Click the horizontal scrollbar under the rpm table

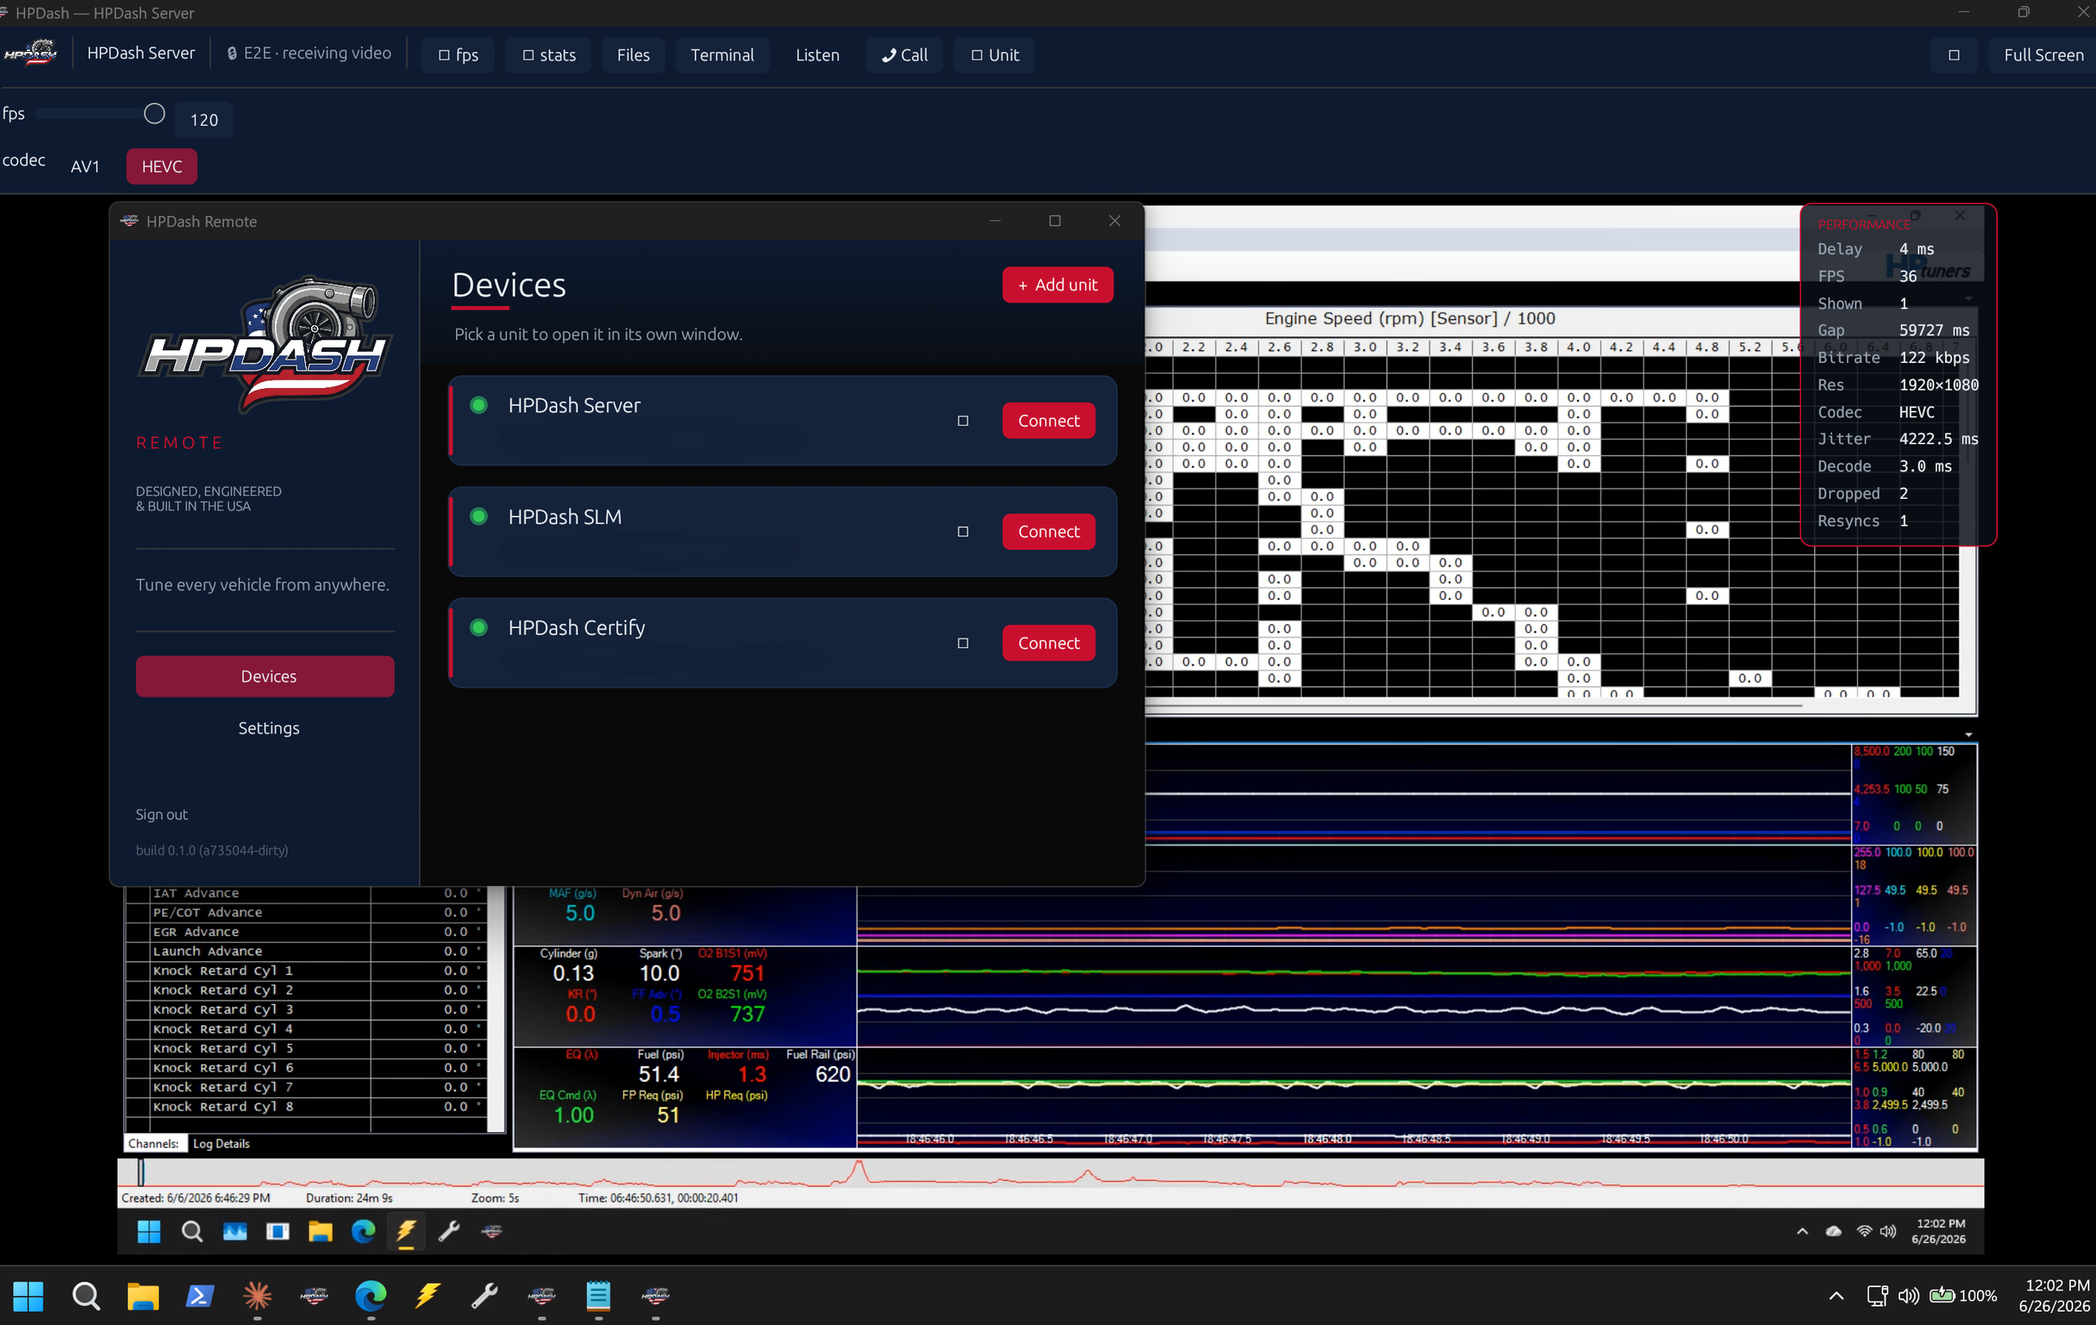(1472, 706)
